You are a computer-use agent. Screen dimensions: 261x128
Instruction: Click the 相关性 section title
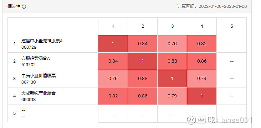pyautogui.click(x=14, y=7)
